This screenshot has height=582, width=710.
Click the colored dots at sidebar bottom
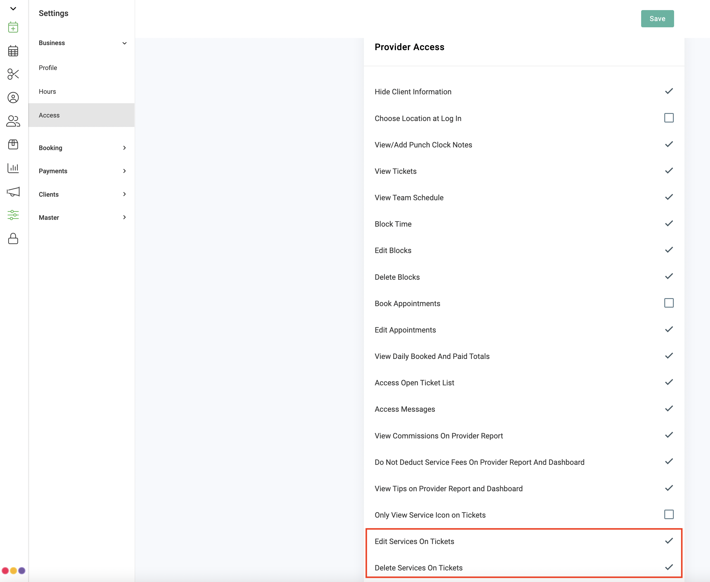(13, 571)
